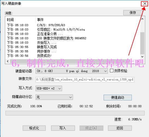The width and height of the screenshot is (149, 137).
Task: Open the 硬盘驱动器 drive dropdown
Action: (72, 71)
